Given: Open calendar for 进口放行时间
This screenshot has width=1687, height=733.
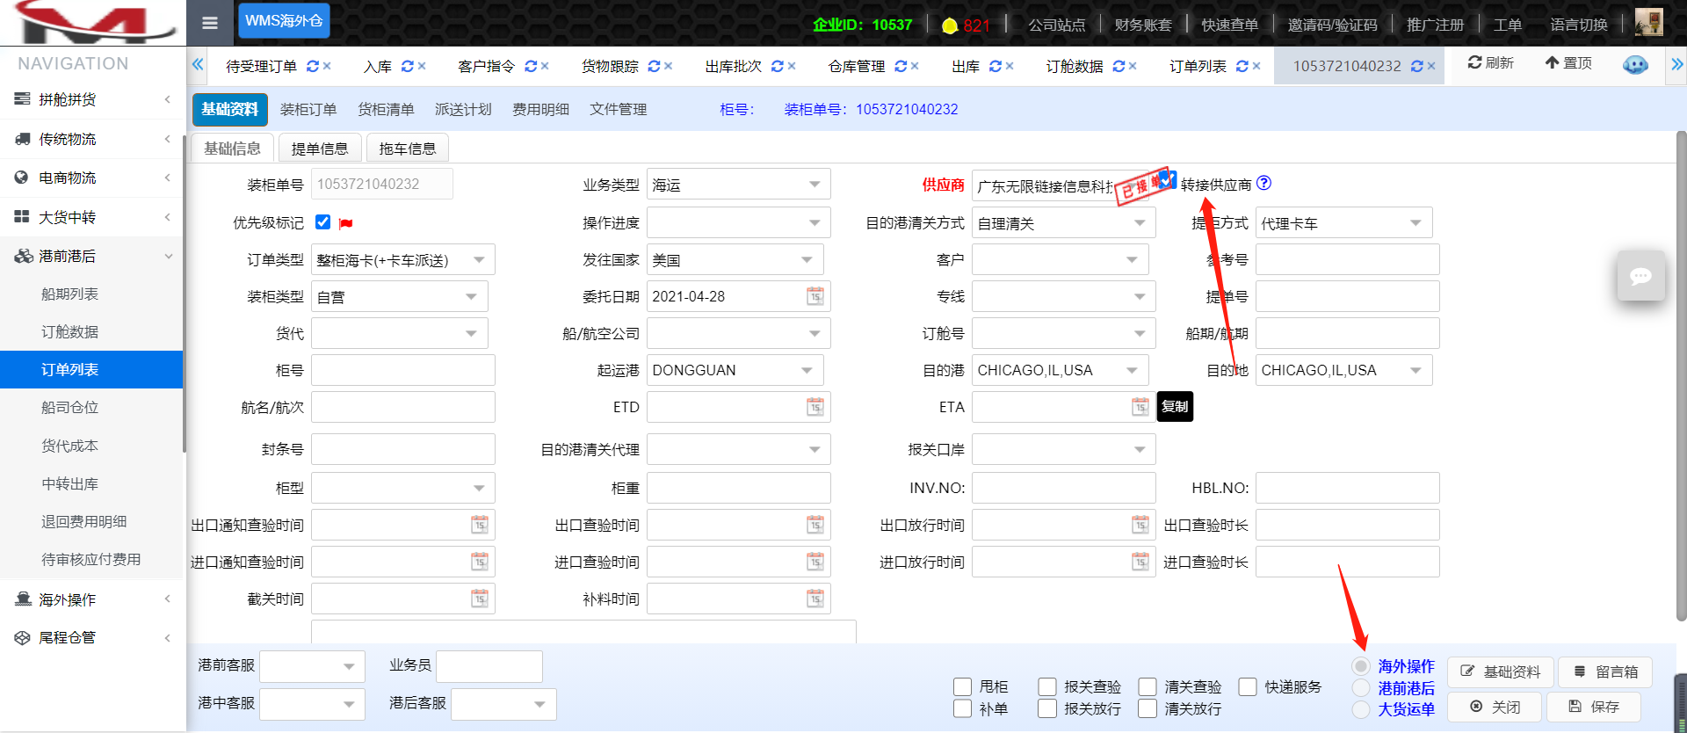Looking at the screenshot, I should (1140, 562).
